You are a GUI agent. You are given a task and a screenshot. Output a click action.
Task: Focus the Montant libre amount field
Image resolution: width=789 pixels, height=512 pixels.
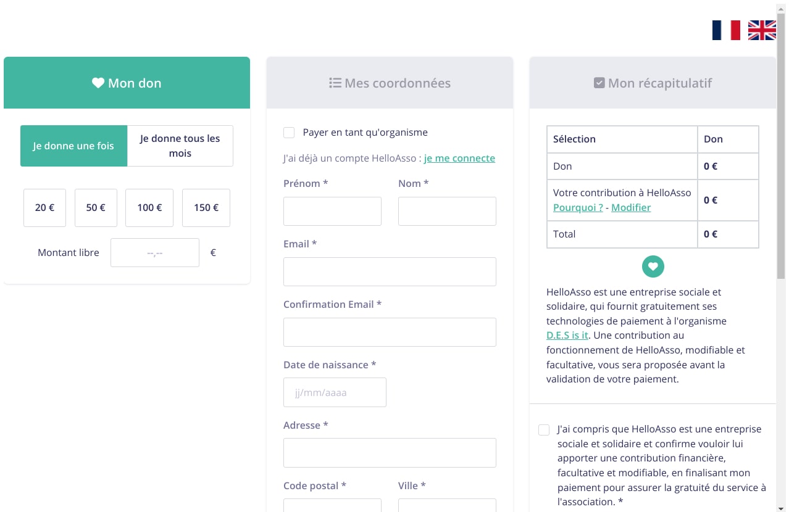[155, 253]
